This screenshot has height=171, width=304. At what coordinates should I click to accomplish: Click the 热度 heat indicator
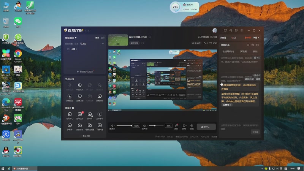[x=248, y=38]
